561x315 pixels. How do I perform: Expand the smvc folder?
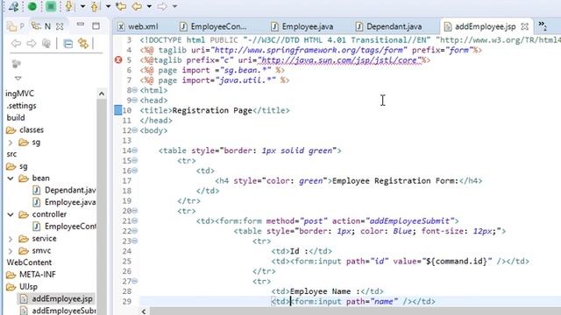point(11,251)
